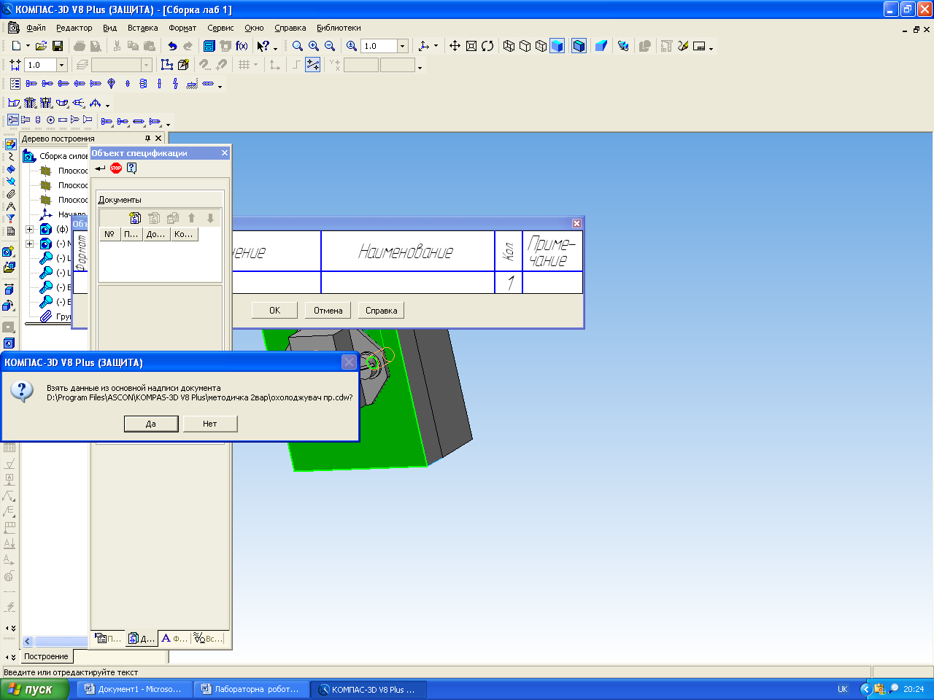Image resolution: width=934 pixels, height=700 pixels.
Task: Open Документ1 - Microsoft Word from taskbar
Action: tap(135, 689)
